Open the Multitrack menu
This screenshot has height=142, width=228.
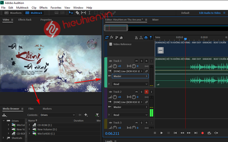click(23, 8)
